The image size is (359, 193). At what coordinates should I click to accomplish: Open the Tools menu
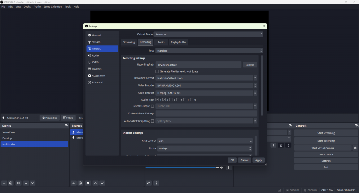point(68,7)
